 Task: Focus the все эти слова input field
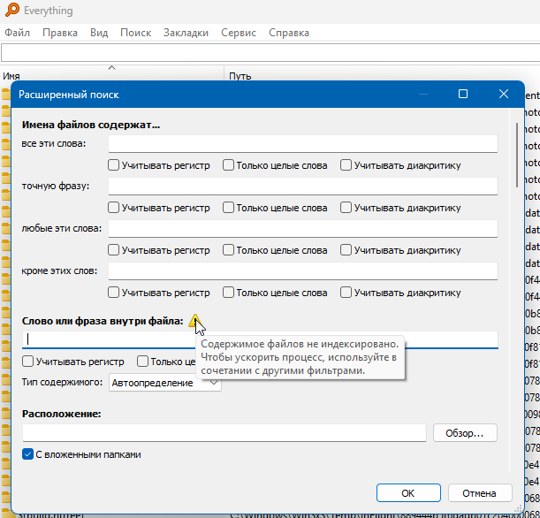(x=303, y=143)
